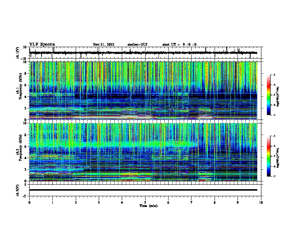Click time axis tick label "9" at bottom
294x227 pixels.
(238, 202)
